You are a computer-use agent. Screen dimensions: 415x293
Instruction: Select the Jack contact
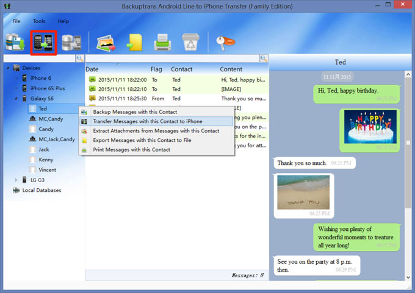click(x=44, y=149)
